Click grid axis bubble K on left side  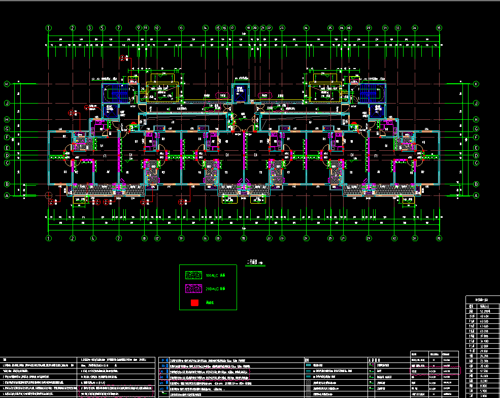click(x=7, y=84)
